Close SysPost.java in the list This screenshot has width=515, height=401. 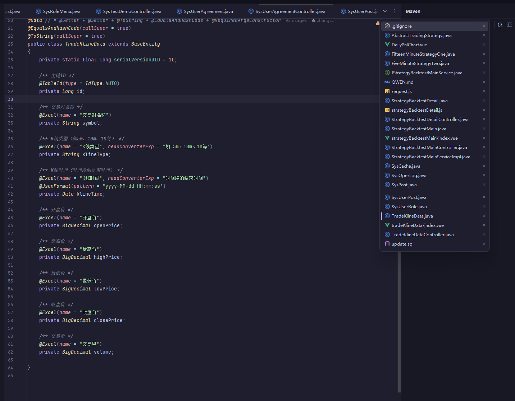(x=484, y=185)
